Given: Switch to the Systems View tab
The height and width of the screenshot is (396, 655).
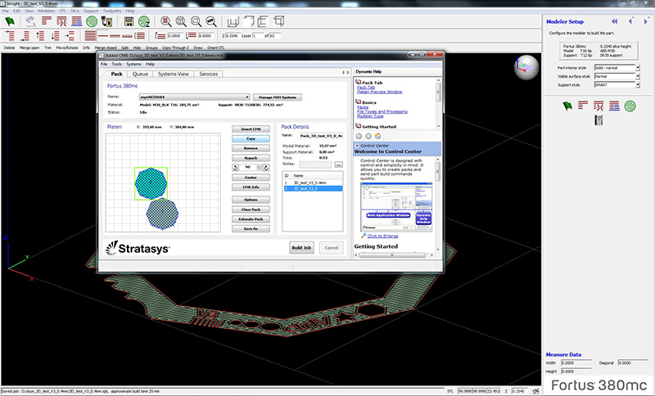Looking at the screenshot, I should point(174,74).
